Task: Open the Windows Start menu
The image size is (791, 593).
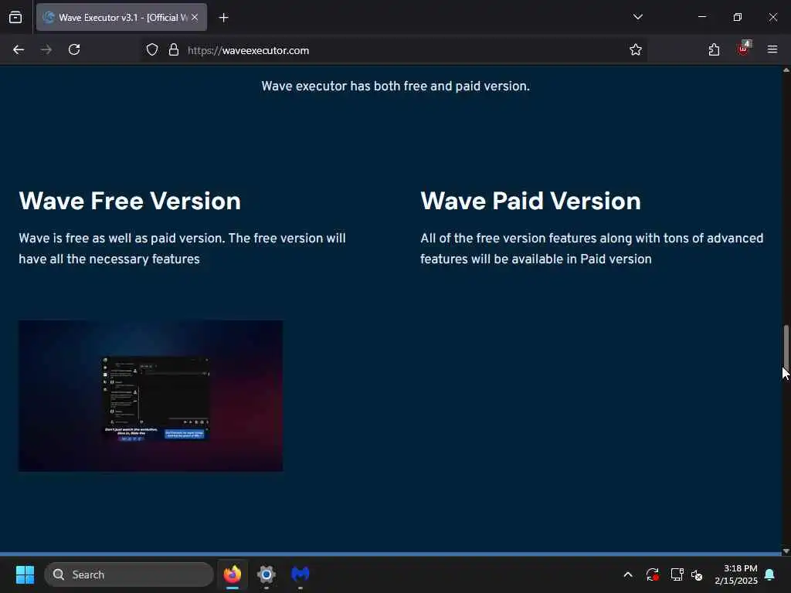Action: click(25, 574)
